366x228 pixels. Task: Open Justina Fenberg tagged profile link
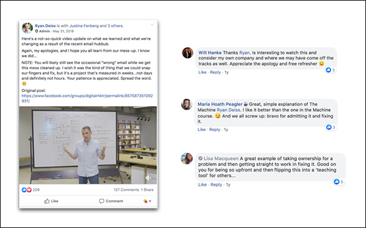84,26
